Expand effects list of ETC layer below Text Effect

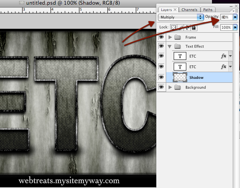(x=231, y=56)
